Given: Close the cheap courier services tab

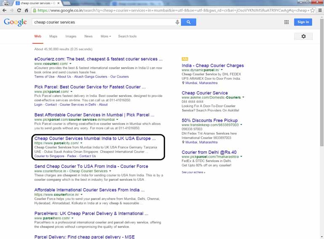Looking at the screenshot, I should coord(58,3).
